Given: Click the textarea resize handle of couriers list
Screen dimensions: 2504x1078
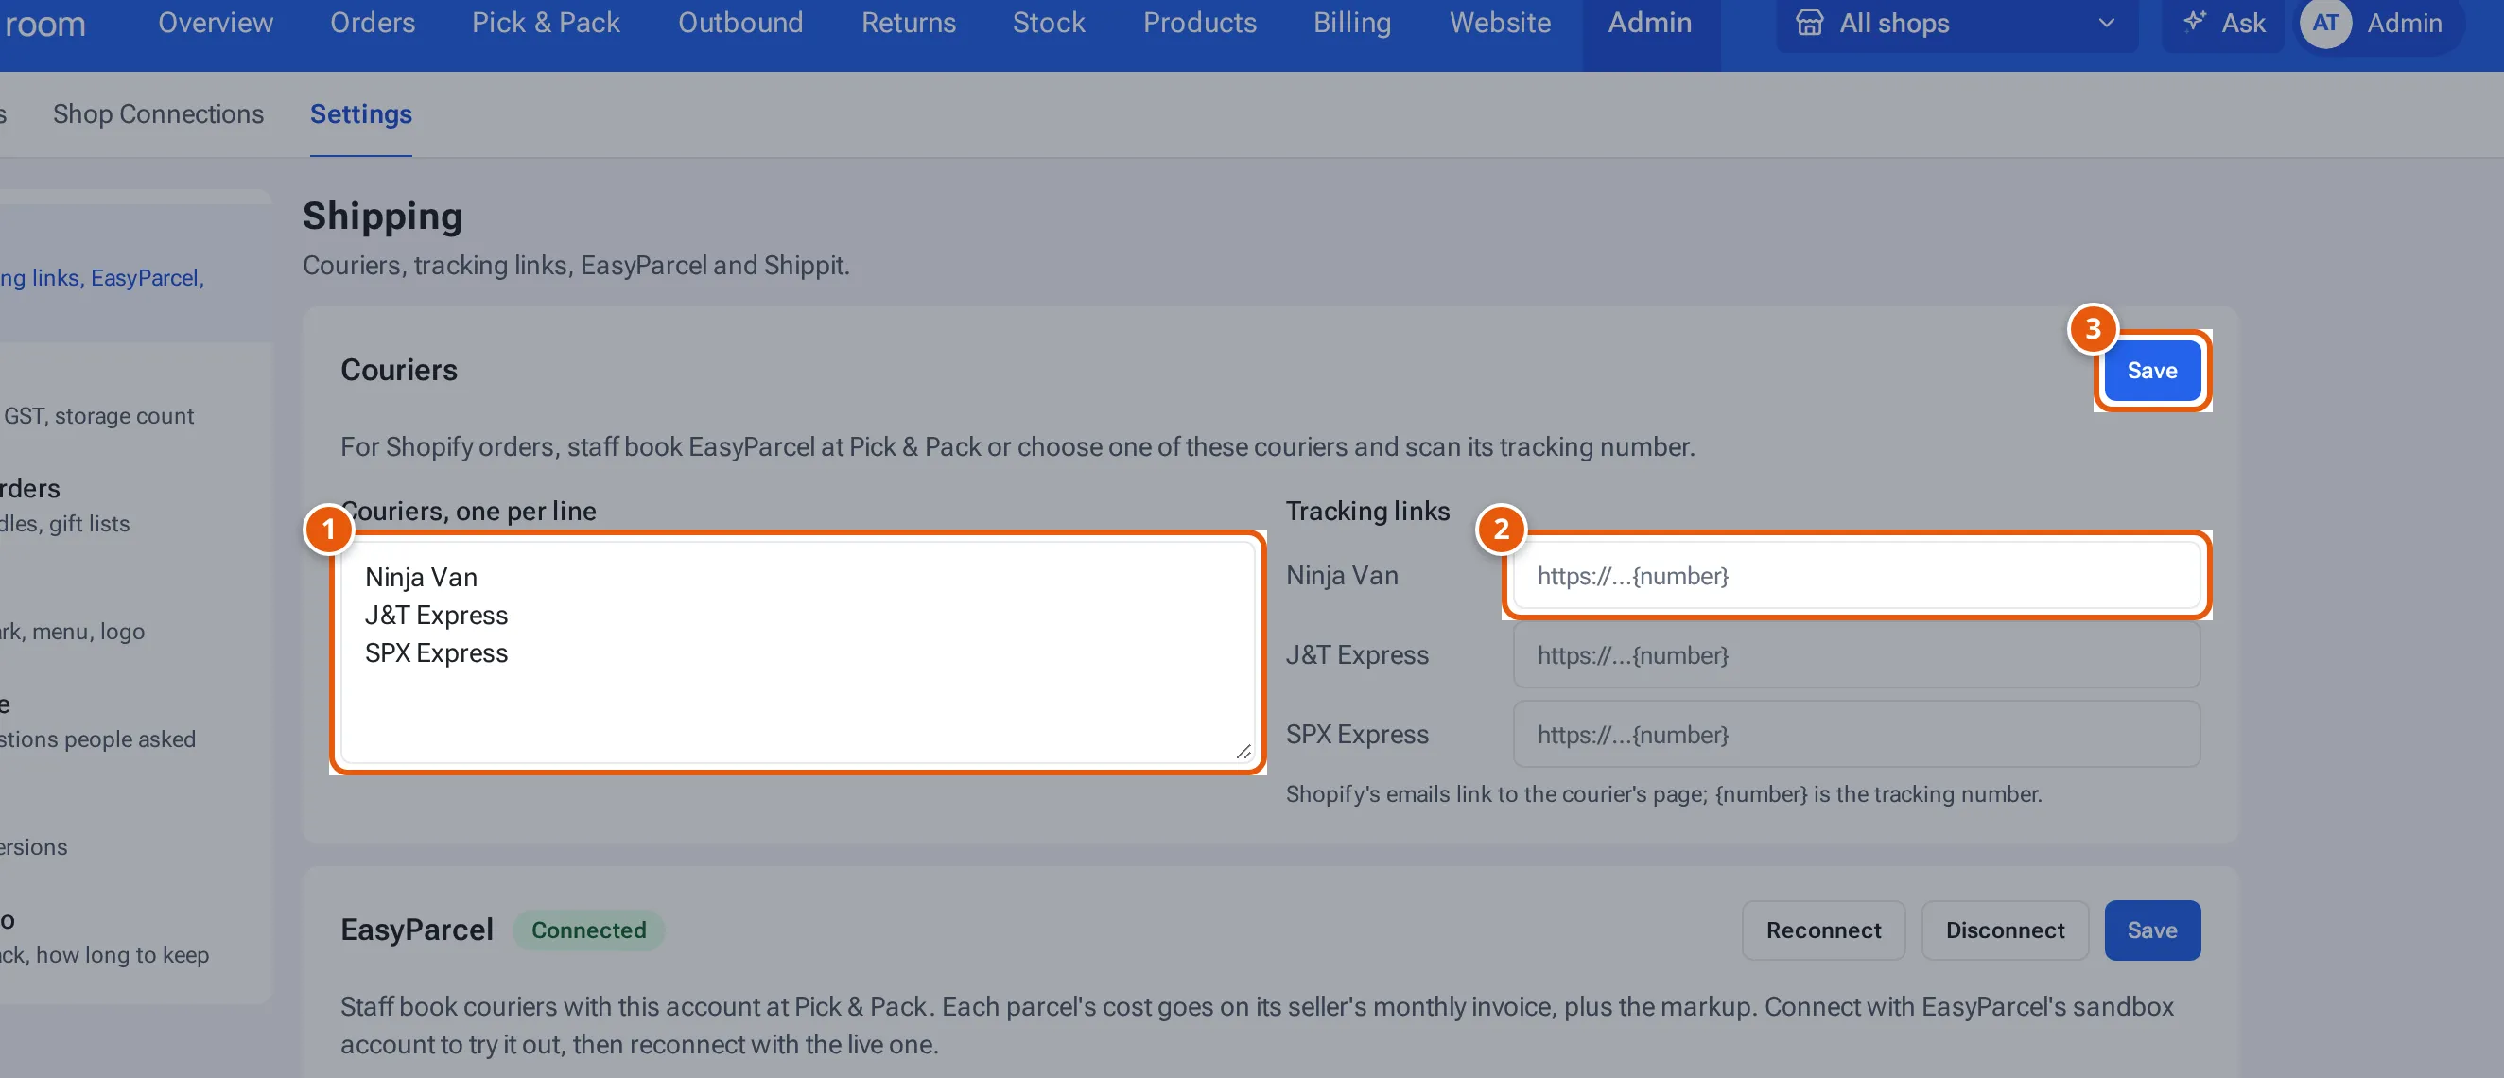Looking at the screenshot, I should (x=1243, y=751).
